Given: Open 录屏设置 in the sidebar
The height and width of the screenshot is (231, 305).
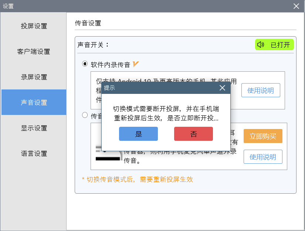Looking at the screenshot, I should [x=34, y=77].
